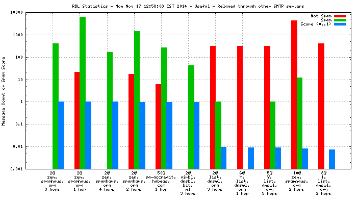Click the 0.001 y-axis tick label
The image size is (359, 202).
click(x=16, y=169)
